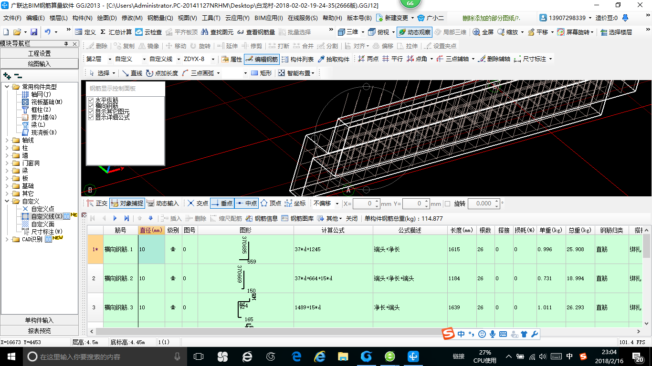Screen dimensions: 652x366
Task: Click the Undo arrow icon
Action: pyautogui.click(x=48, y=32)
